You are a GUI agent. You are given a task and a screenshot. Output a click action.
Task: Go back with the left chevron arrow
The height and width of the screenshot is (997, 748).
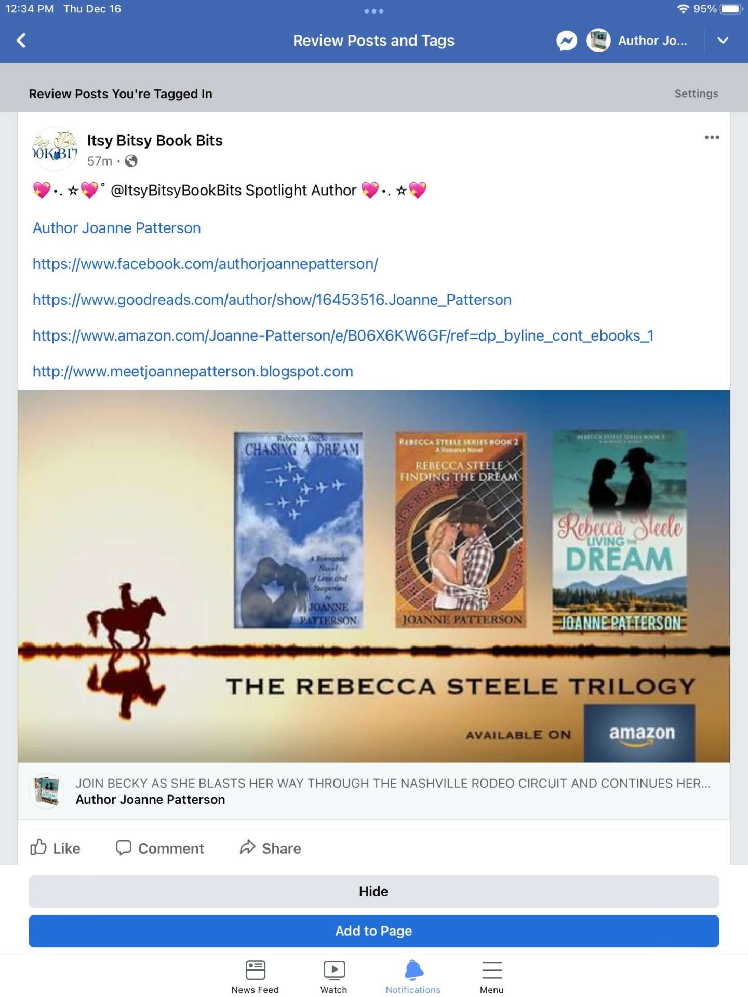21,41
